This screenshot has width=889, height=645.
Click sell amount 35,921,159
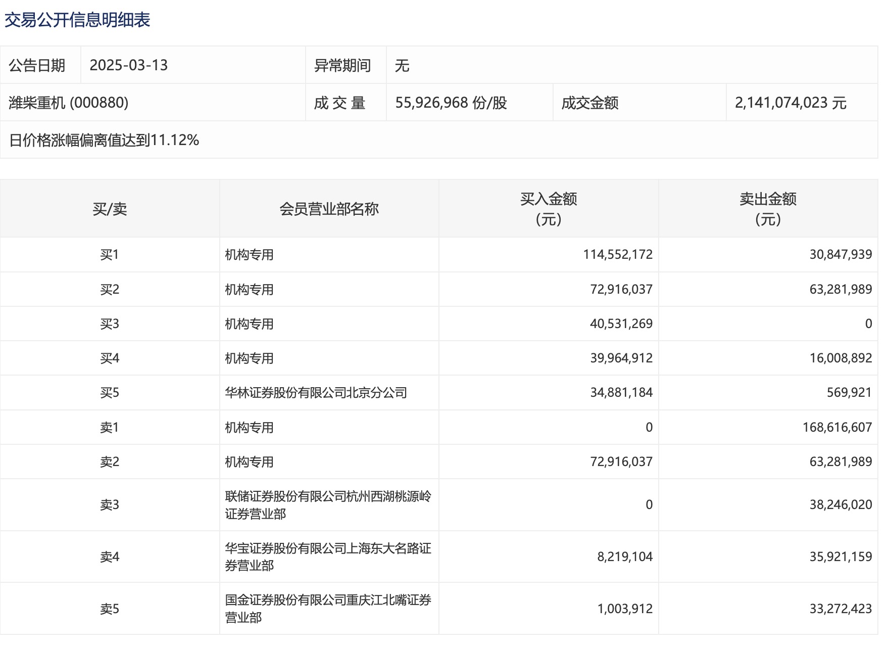pos(841,557)
